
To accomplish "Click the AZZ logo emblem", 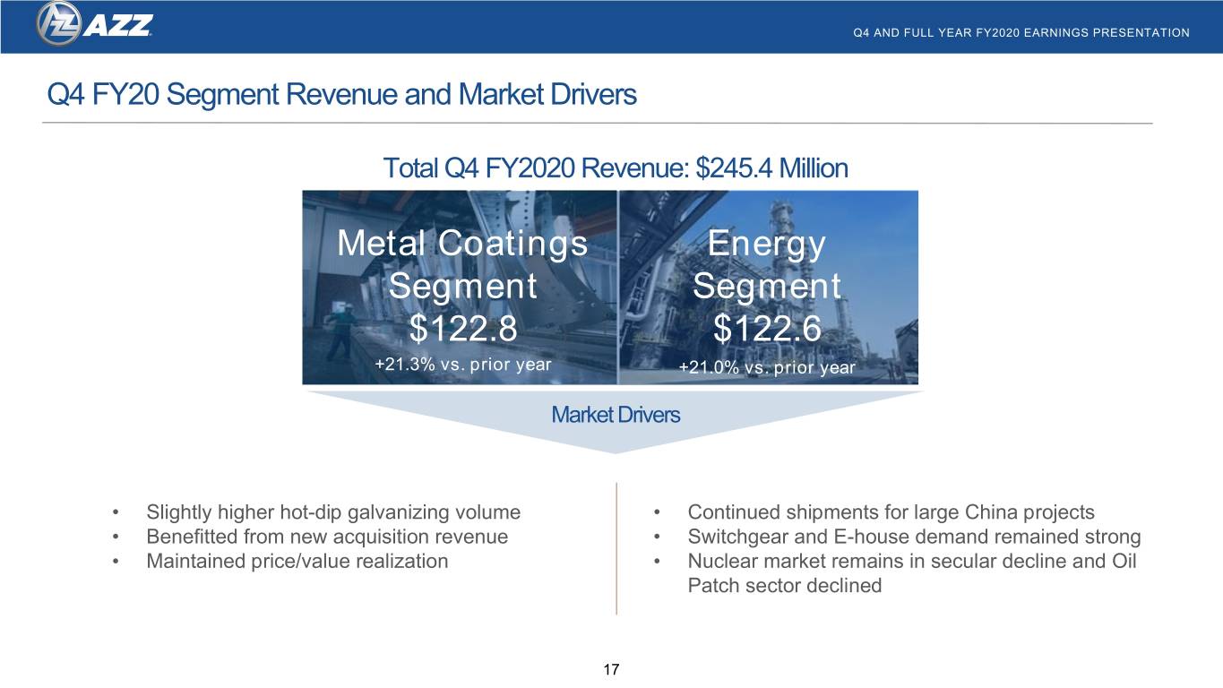I will (57, 23).
